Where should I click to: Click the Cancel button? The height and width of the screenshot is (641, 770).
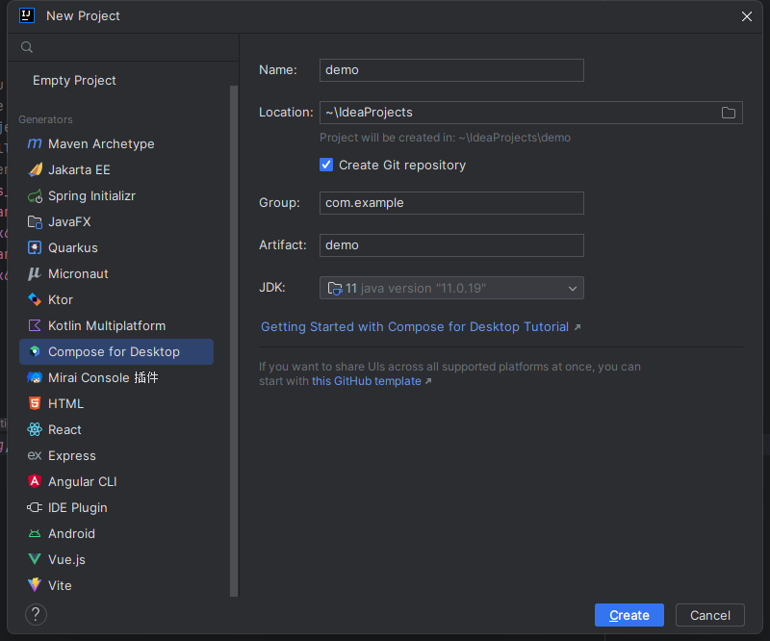(x=709, y=615)
